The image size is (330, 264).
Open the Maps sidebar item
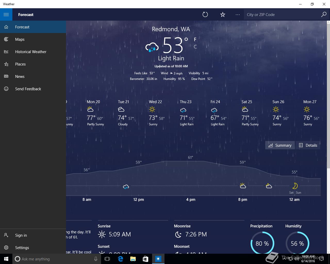[x=33, y=39]
